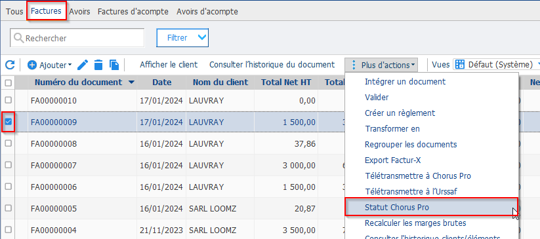Click the magnifier icon in search box

pyautogui.click(x=18, y=38)
